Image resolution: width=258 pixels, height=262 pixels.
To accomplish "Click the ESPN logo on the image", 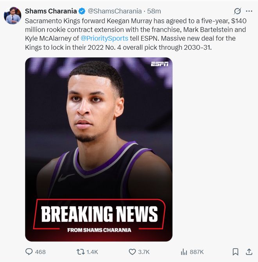I will 159,64.
